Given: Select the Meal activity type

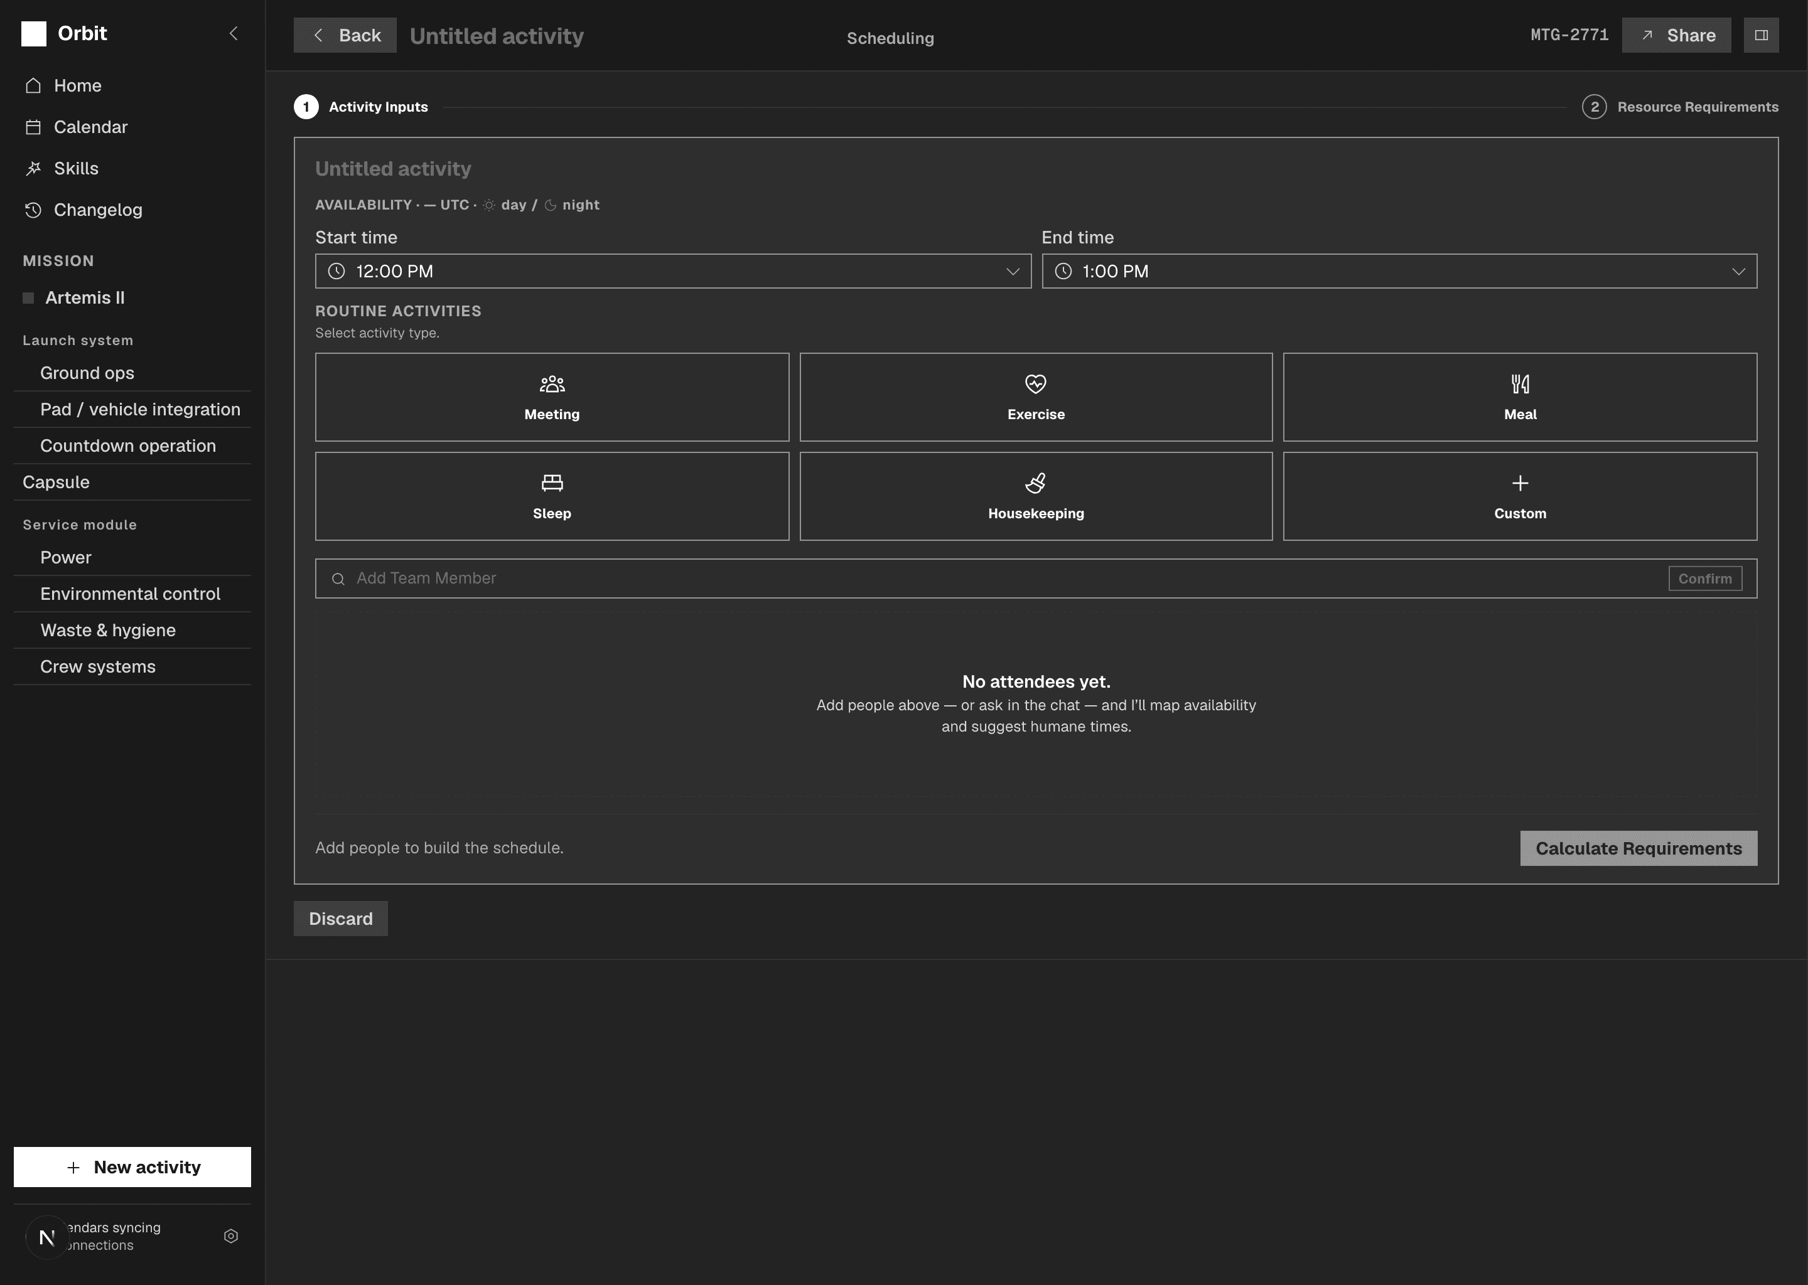Looking at the screenshot, I should click(x=1520, y=397).
